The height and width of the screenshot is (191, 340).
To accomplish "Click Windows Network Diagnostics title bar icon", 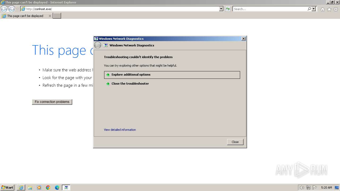I will pos(96,39).
